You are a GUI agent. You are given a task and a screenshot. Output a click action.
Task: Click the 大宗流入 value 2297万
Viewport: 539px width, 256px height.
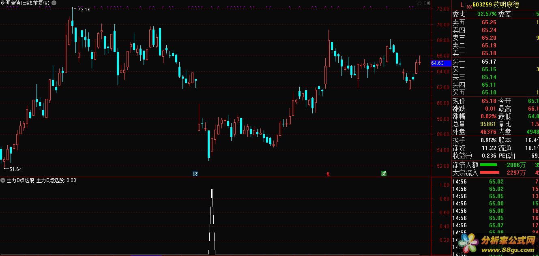(x=516, y=173)
